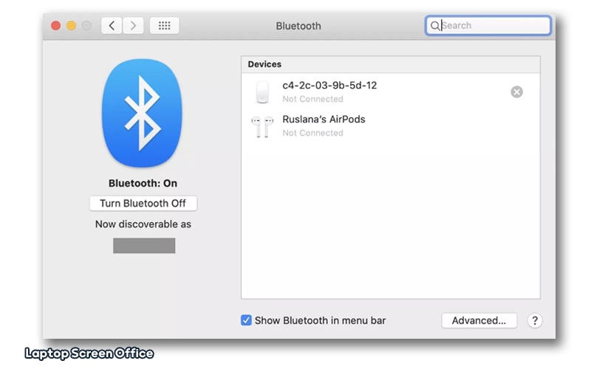Toggle Show Bluetooth in menu bar checkbox
Viewport: 591px width, 369px height.
pos(246,320)
